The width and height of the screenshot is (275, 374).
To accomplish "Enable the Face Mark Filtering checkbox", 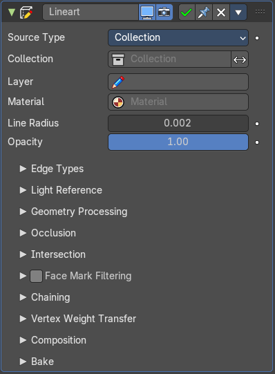I will point(36,277).
